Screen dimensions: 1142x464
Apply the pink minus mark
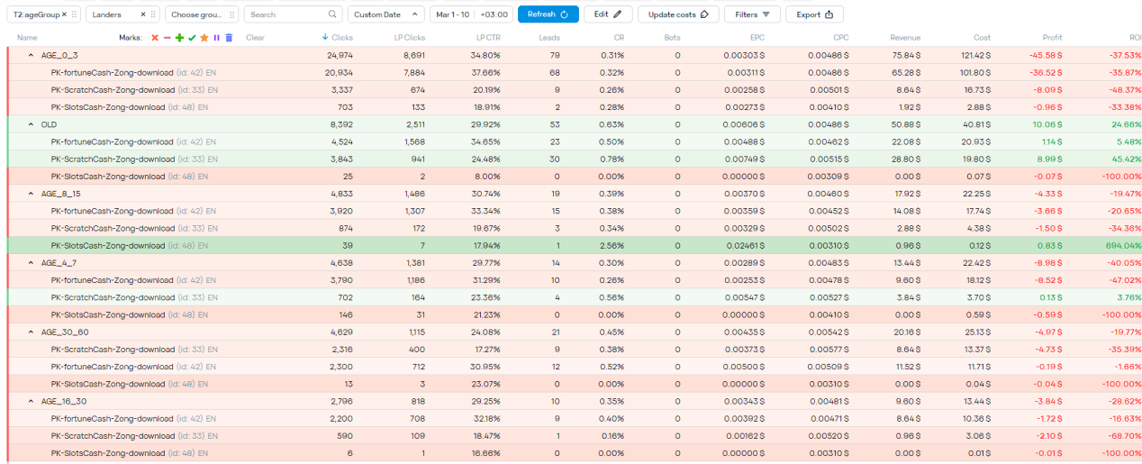[x=167, y=38]
